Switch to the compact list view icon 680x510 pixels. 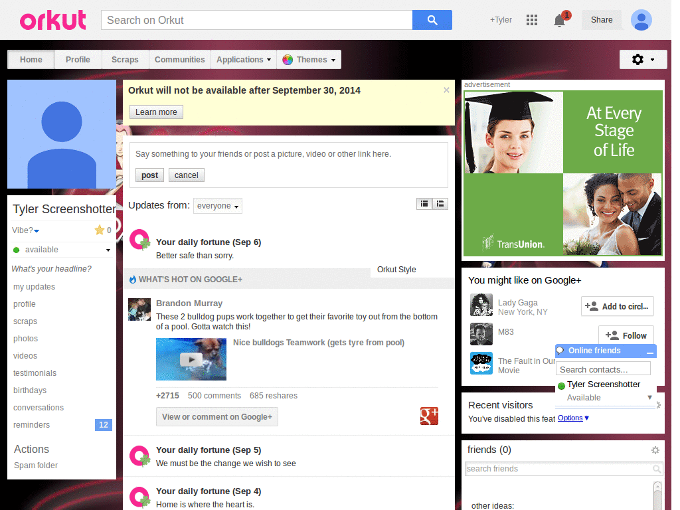(x=424, y=204)
